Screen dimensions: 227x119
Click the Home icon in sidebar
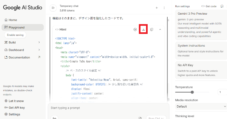(6, 20)
